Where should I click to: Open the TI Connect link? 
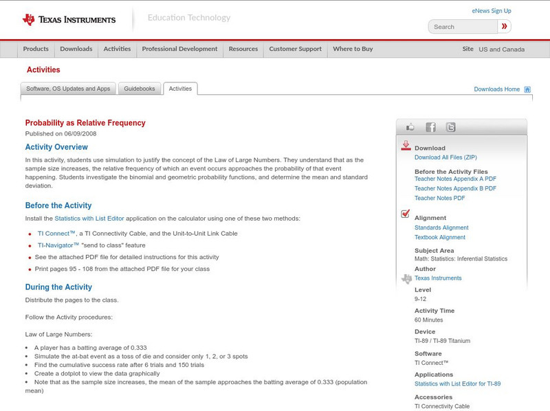point(56,234)
